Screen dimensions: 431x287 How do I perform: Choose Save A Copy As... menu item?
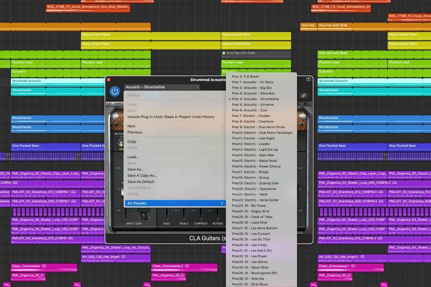pyautogui.click(x=175, y=175)
